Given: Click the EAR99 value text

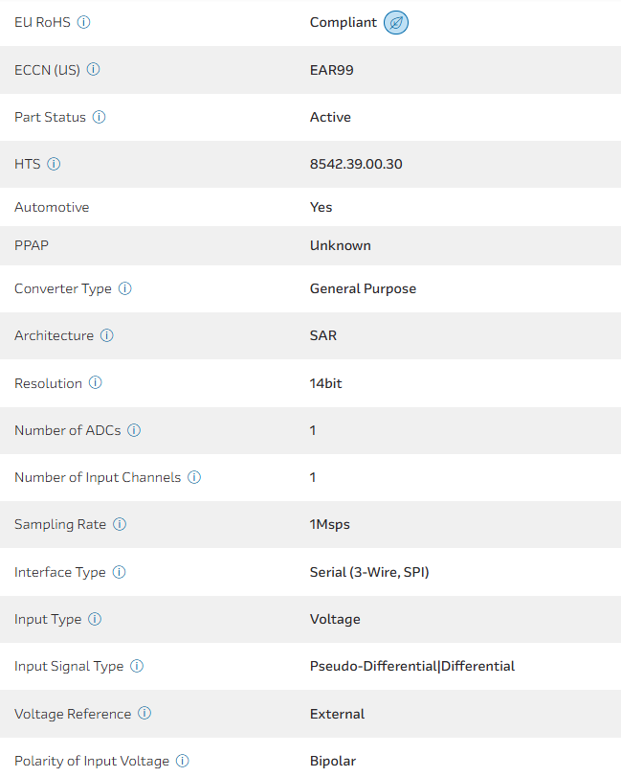Looking at the screenshot, I should [332, 70].
